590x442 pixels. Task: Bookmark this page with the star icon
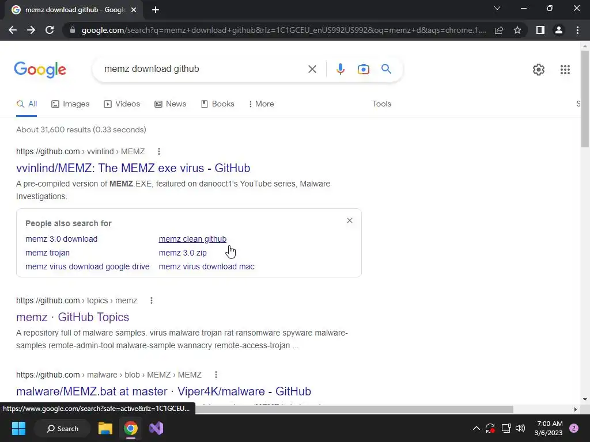[x=517, y=30]
